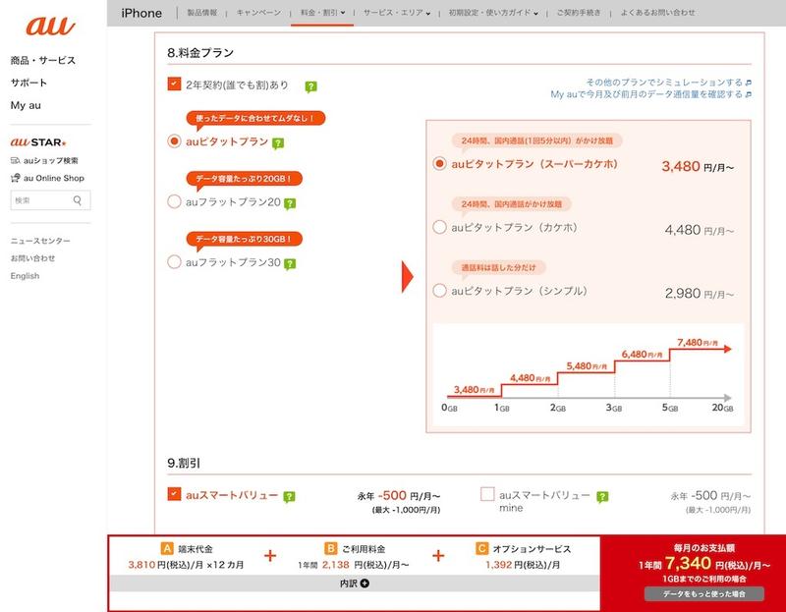Click the auショップ検索 shop icon

15,160
